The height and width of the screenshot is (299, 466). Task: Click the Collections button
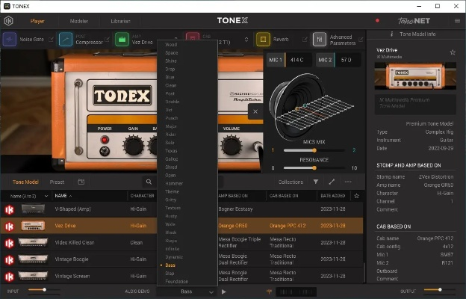[291, 182]
